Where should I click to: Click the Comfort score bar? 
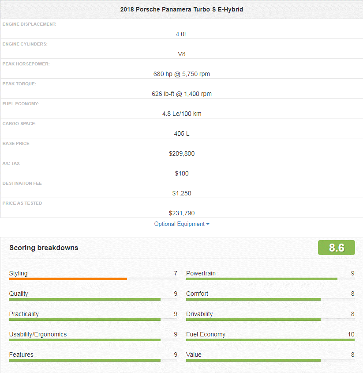253,299
